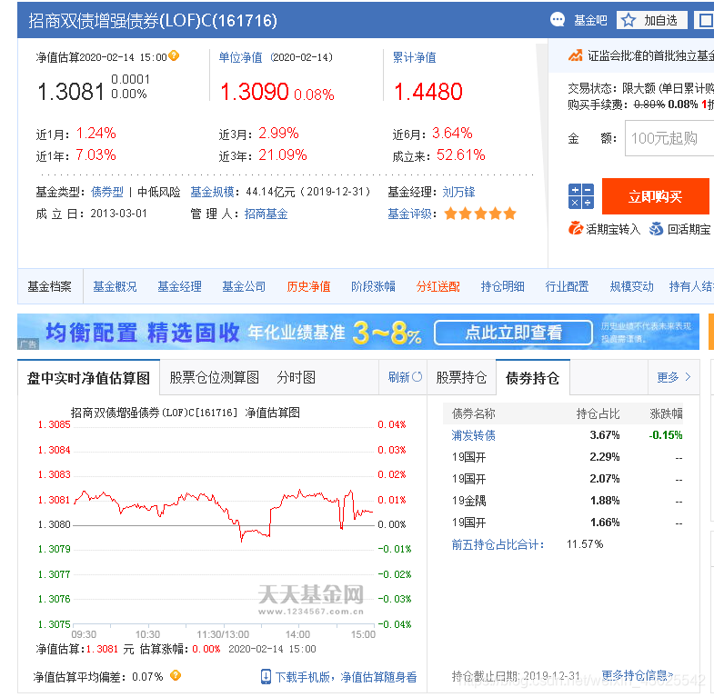Select the 债券持仓 tab

point(533,378)
